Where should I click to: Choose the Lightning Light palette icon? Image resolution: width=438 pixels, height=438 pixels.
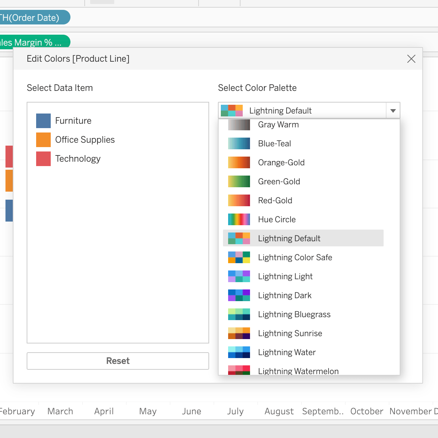click(239, 276)
